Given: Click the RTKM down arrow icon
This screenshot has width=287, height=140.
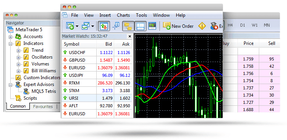Looking at the screenshot, I should (x=65, y=83).
